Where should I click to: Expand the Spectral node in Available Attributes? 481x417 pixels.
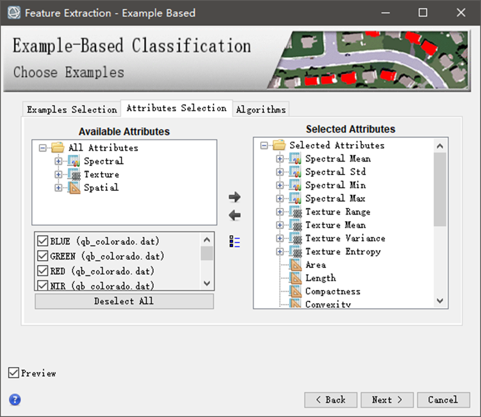58,161
